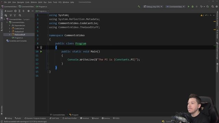Click the run with coverage icon in toolbar
219x123 pixels.
pos(201,6)
